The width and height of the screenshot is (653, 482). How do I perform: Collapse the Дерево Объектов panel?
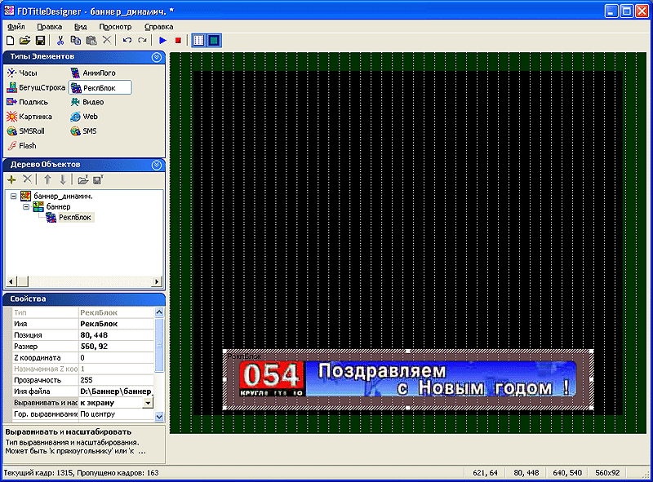coord(157,166)
